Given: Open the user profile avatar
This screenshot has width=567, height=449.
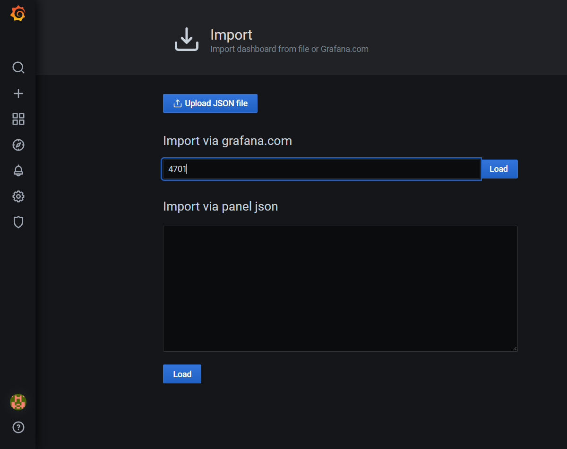Looking at the screenshot, I should [18, 402].
